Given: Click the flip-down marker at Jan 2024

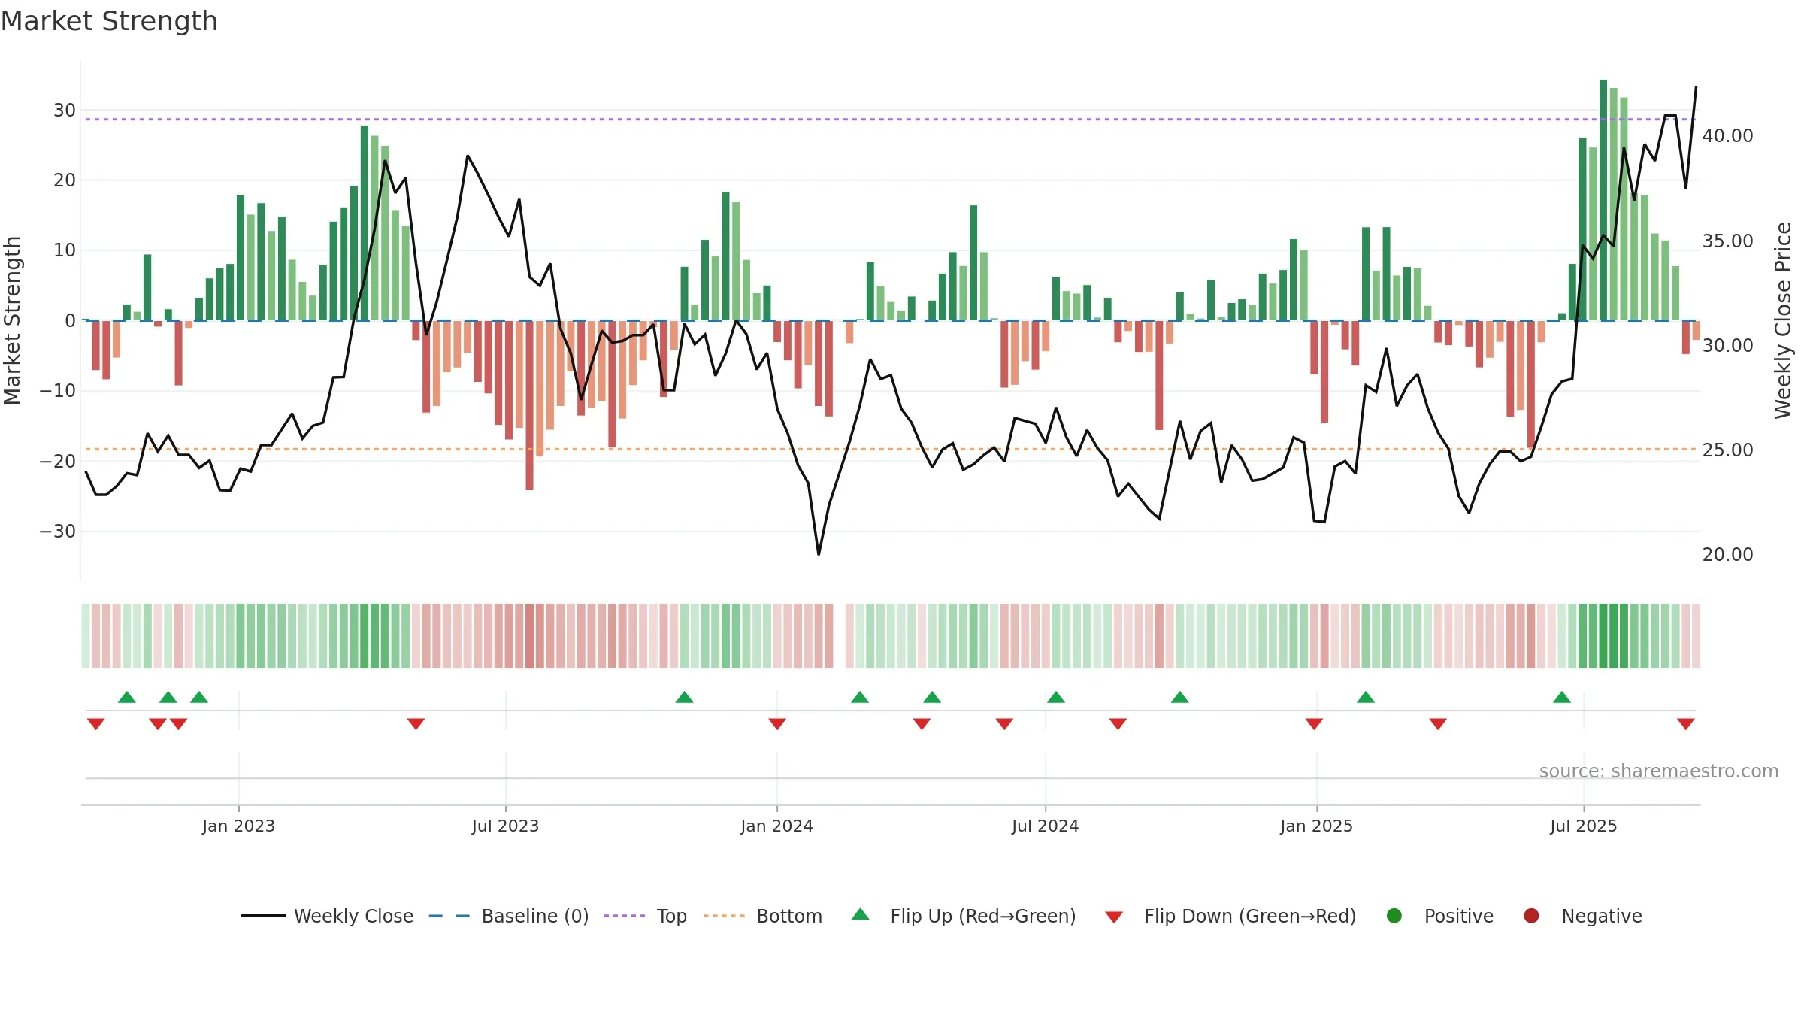Looking at the screenshot, I should click(777, 723).
